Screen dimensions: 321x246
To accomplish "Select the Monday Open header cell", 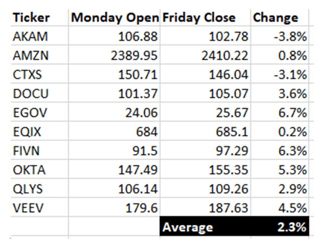I will tap(114, 18).
